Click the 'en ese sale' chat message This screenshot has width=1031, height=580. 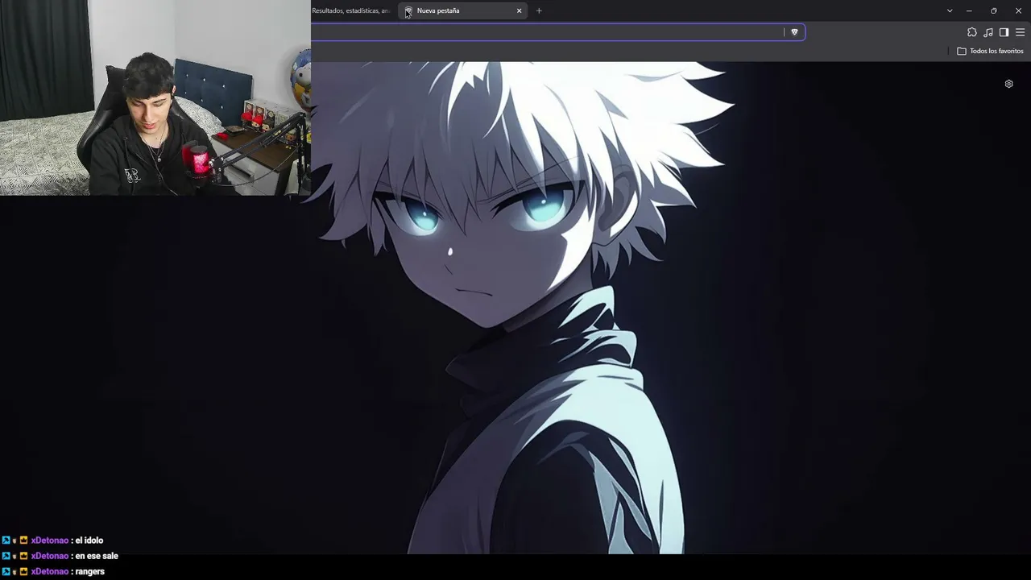click(97, 556)
